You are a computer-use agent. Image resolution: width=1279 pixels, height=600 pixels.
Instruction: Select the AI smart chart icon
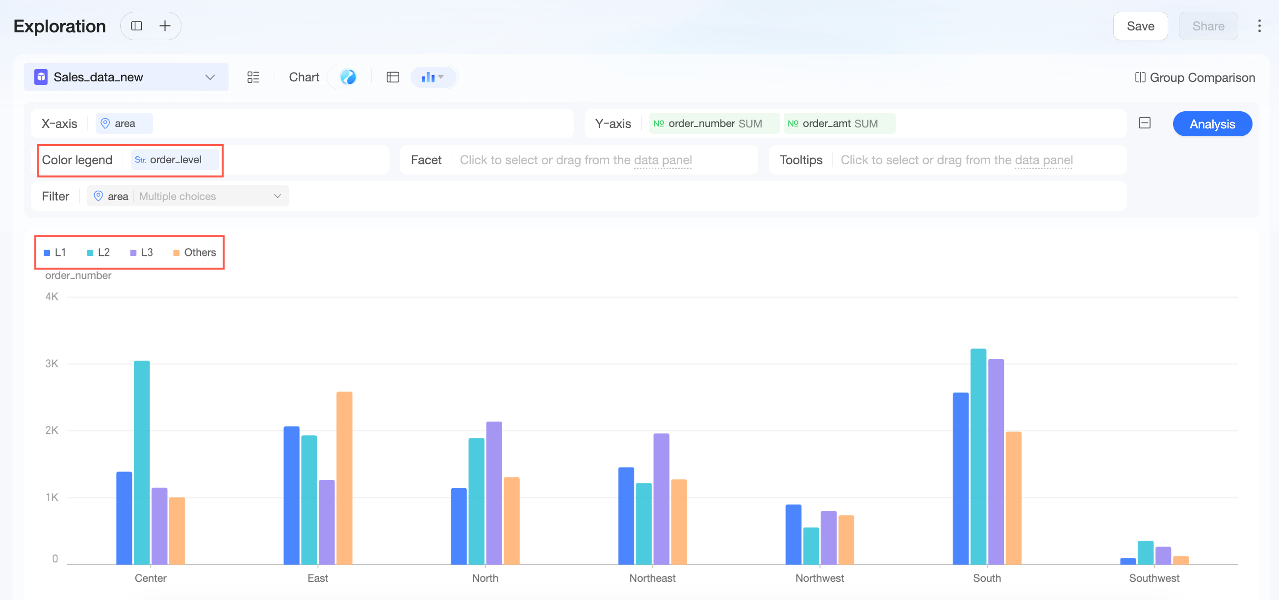348,77
